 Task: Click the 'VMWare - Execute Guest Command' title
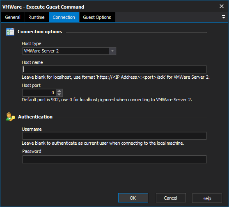coord(43,7)
